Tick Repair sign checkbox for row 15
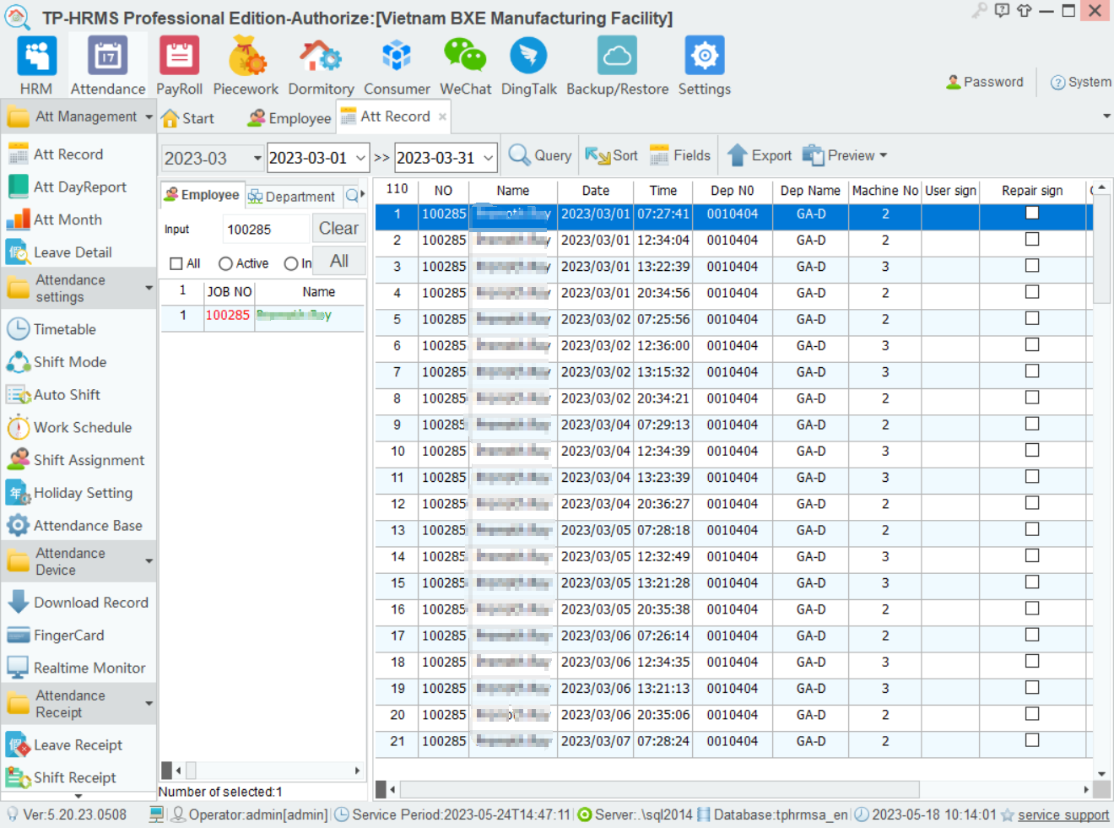 click(1032, 582)
